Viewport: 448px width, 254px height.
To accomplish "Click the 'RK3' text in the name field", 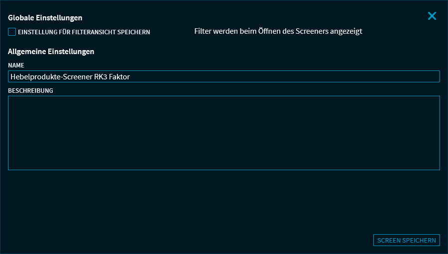I will click(101, 77).
